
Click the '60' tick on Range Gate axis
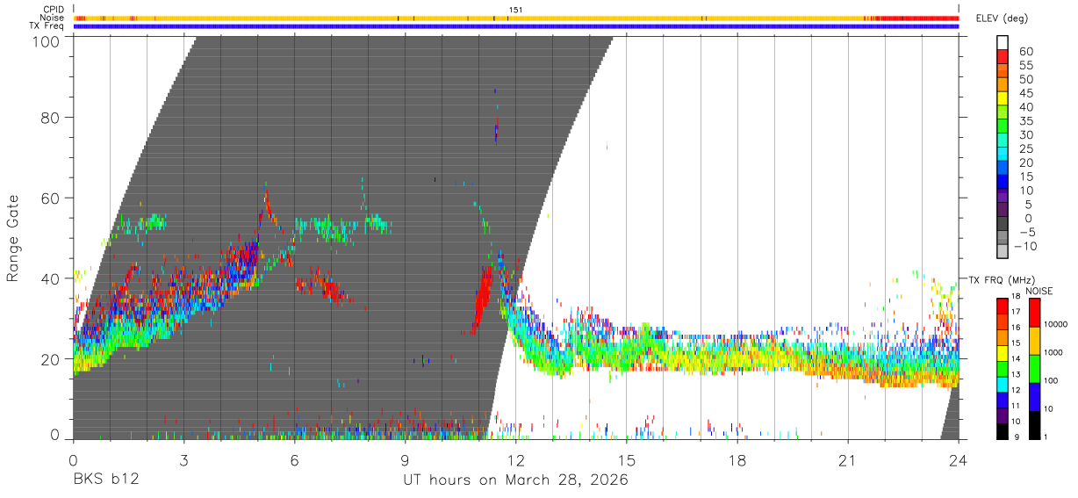(x=51, y=198)
